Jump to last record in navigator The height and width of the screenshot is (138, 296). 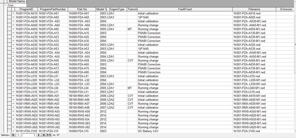pos(44,135)
